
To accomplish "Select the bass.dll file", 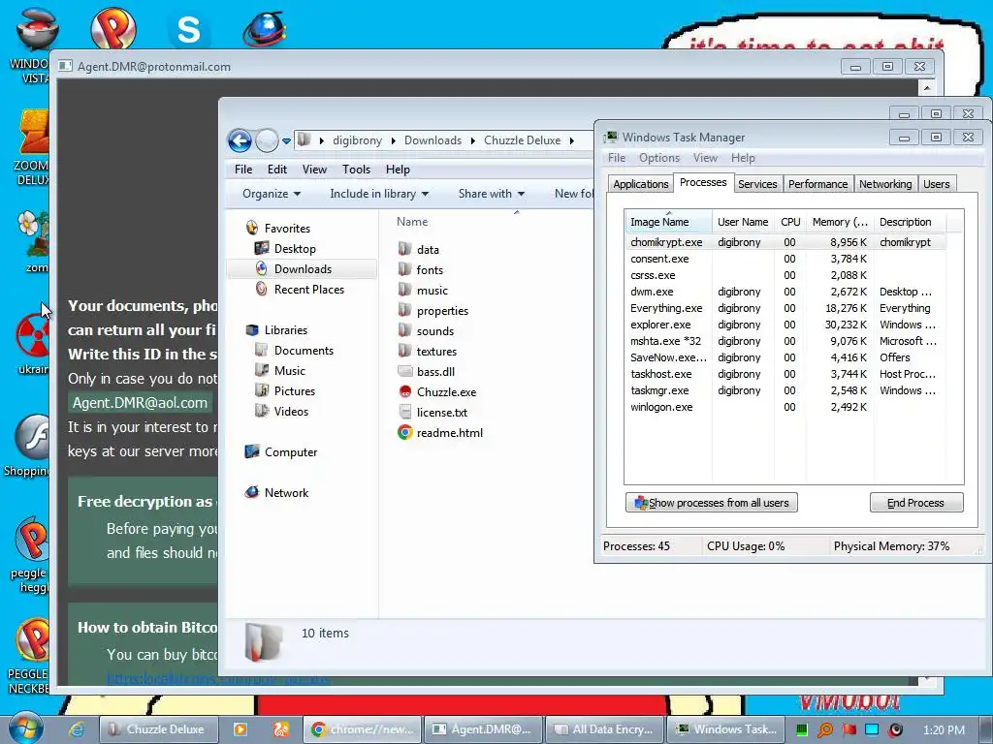I will (435, 372).
